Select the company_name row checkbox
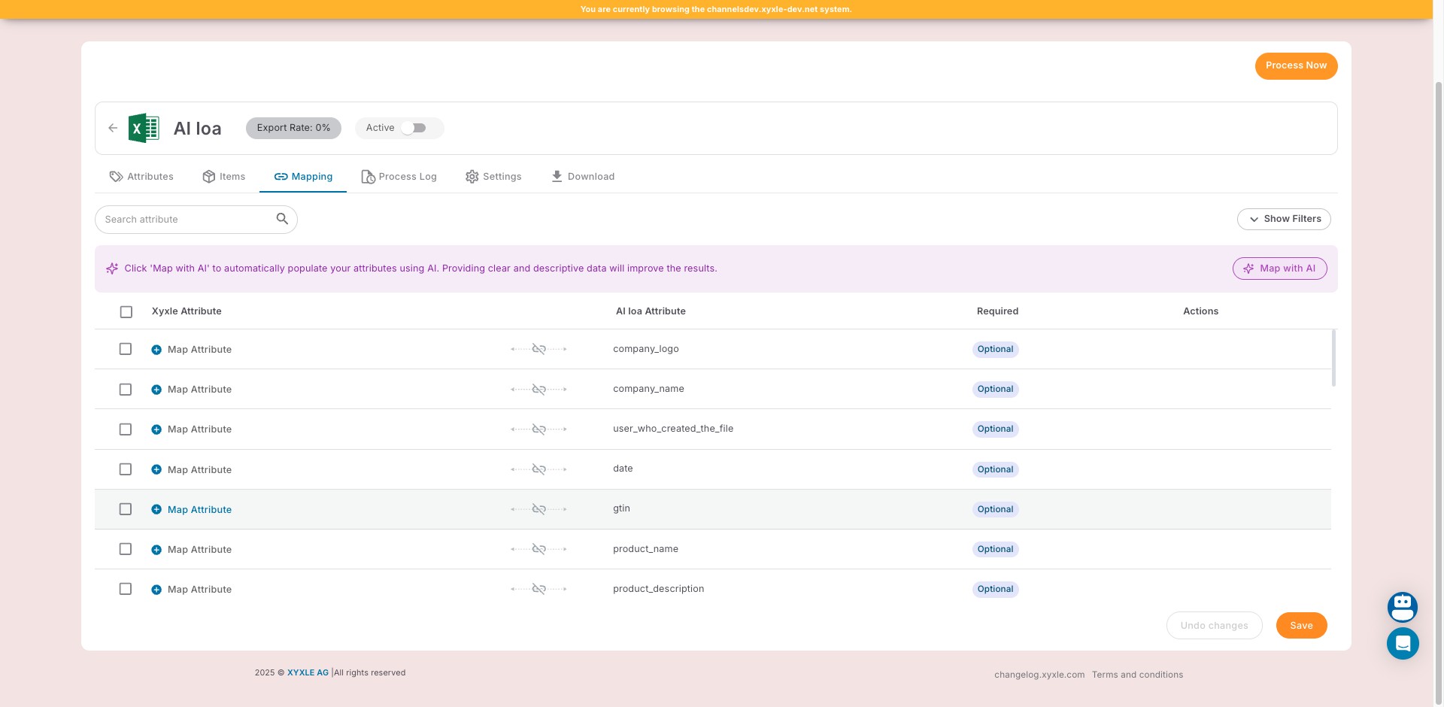Image resolution: width=1444 pixels, height=707 pixels. (x=126, y=390)
